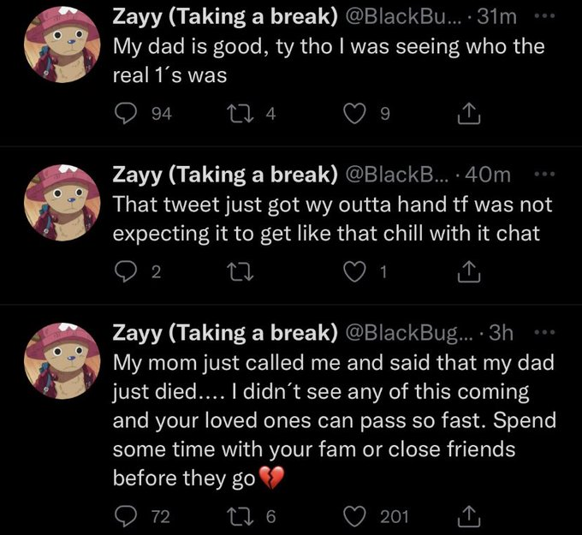Open more options on the 31m tweet
This screenshot has height=535, width=582.
coord(543,16)
